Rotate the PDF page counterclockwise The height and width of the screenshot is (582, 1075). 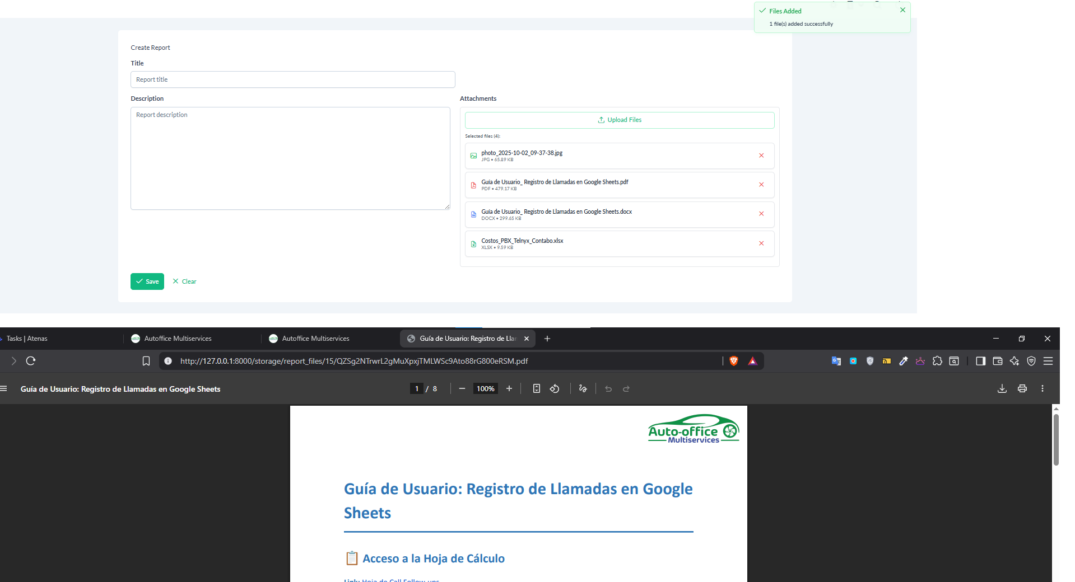[x=555, y=388]
